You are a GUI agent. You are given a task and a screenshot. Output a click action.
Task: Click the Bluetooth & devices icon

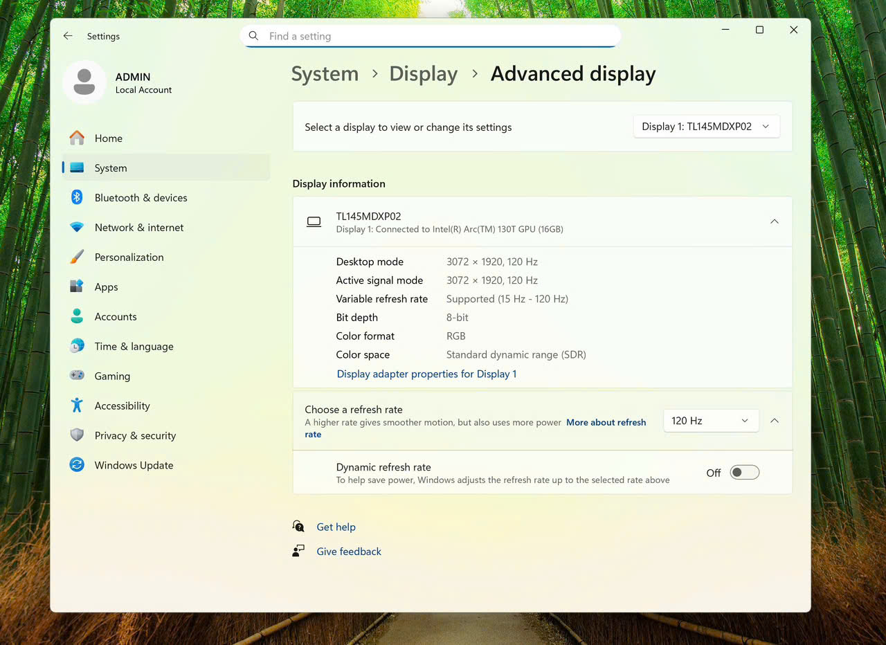click(77, 197)
